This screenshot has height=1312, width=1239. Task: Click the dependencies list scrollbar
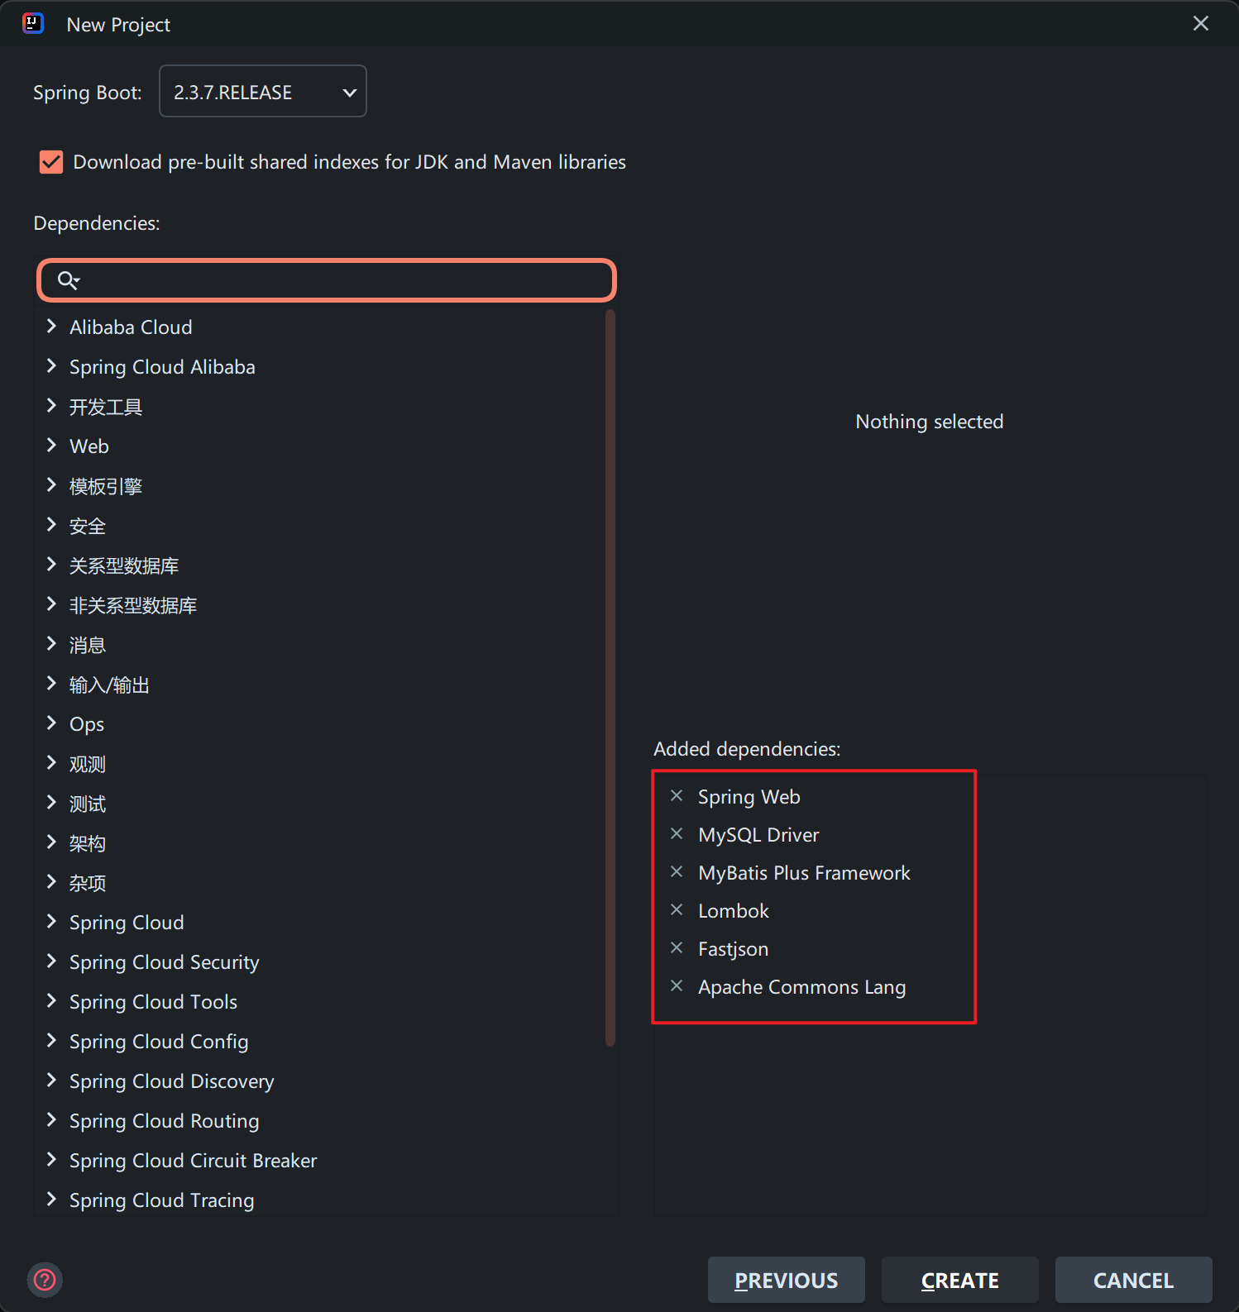pyautogui.click(x=610, y=678)
